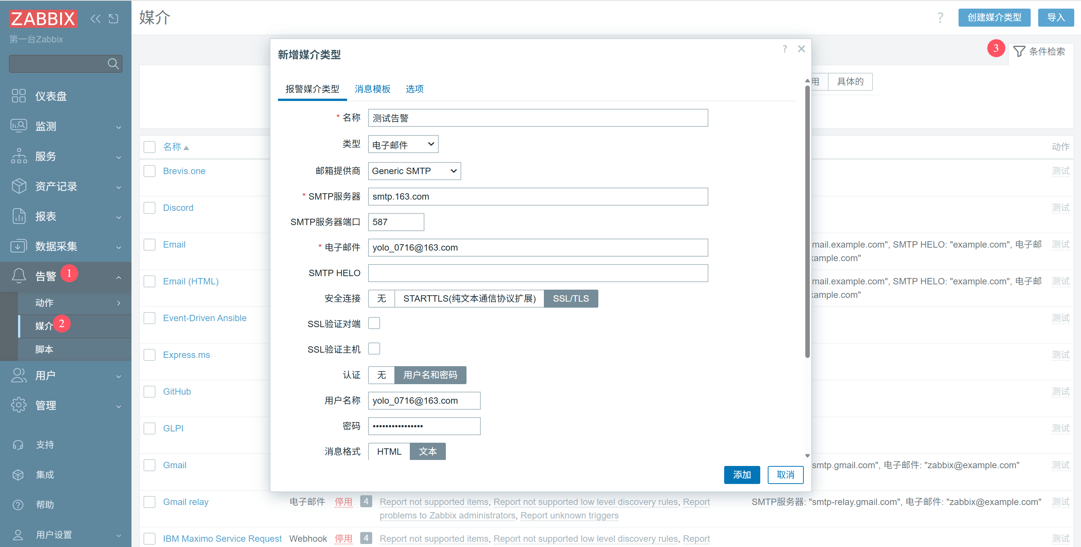Click the 创建媒介类型 button
Viewport: 1081px width, 547px height.
(x=994, y=18)
